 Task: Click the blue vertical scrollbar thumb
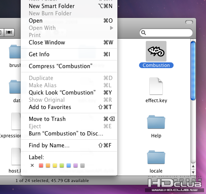pos(193,71)
